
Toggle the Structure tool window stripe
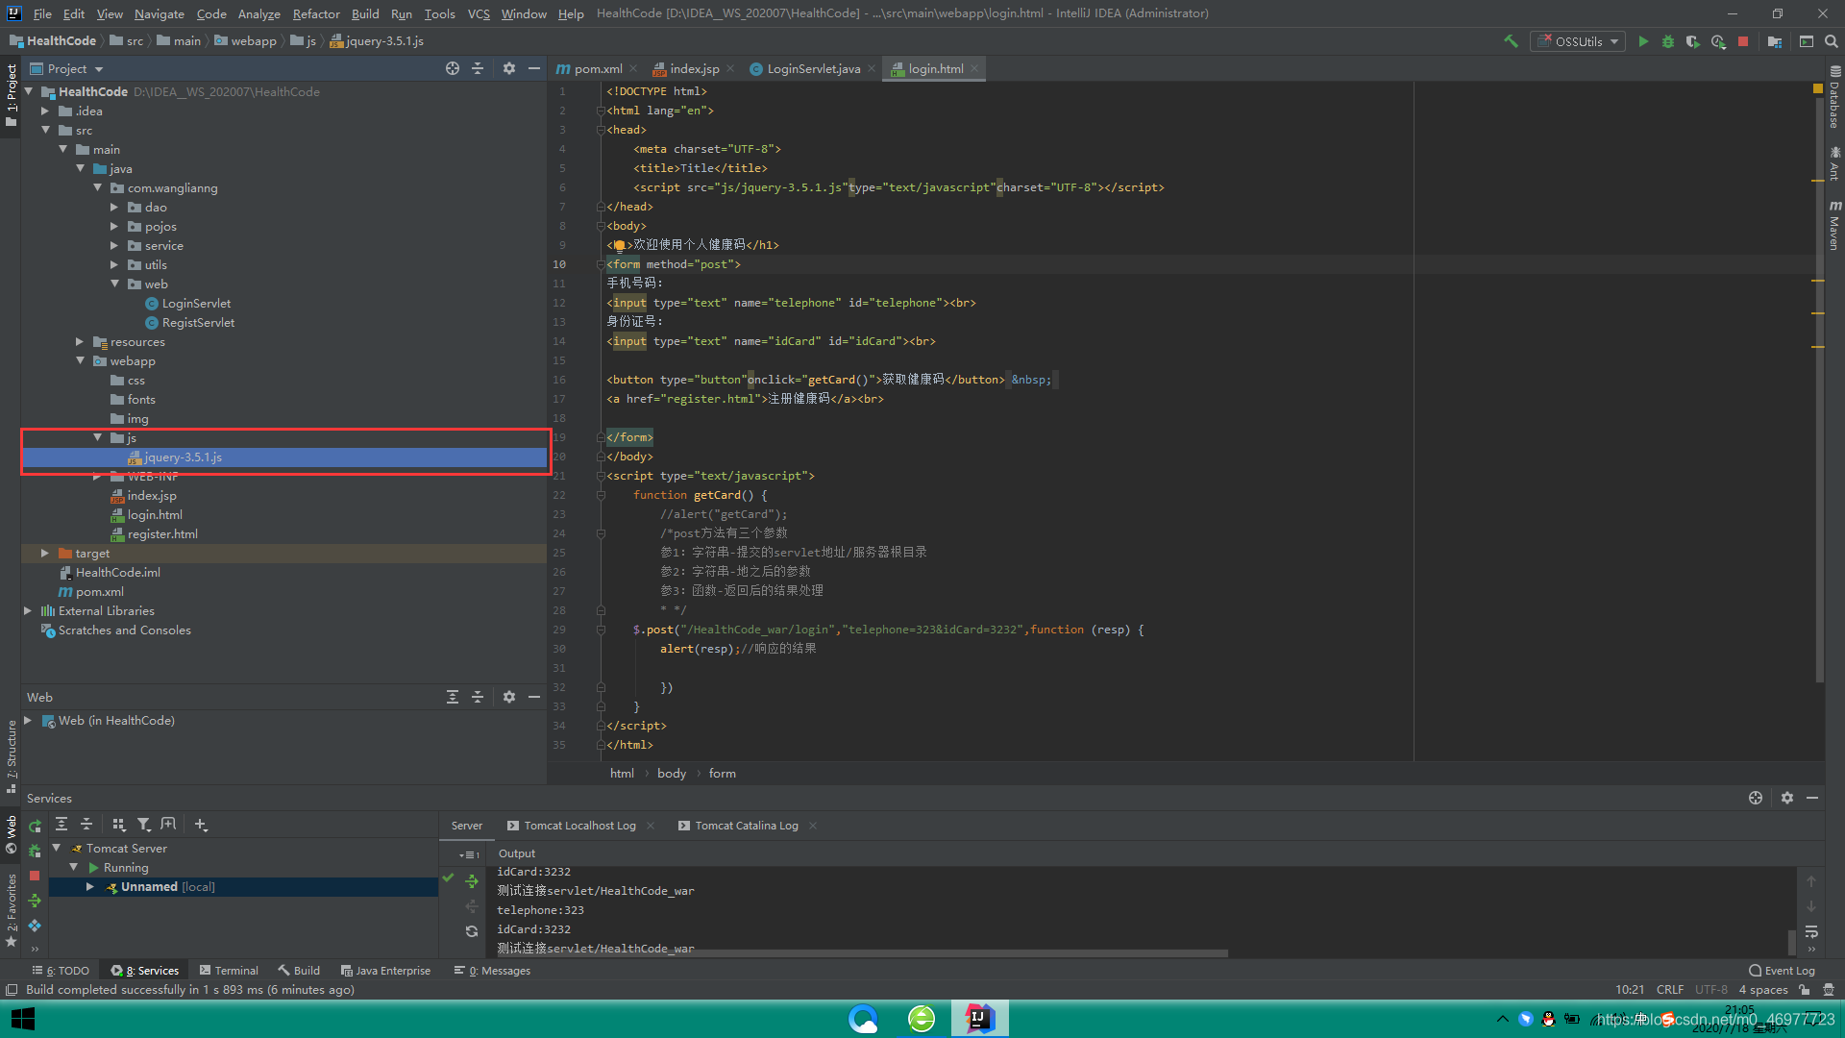point(11,756)
